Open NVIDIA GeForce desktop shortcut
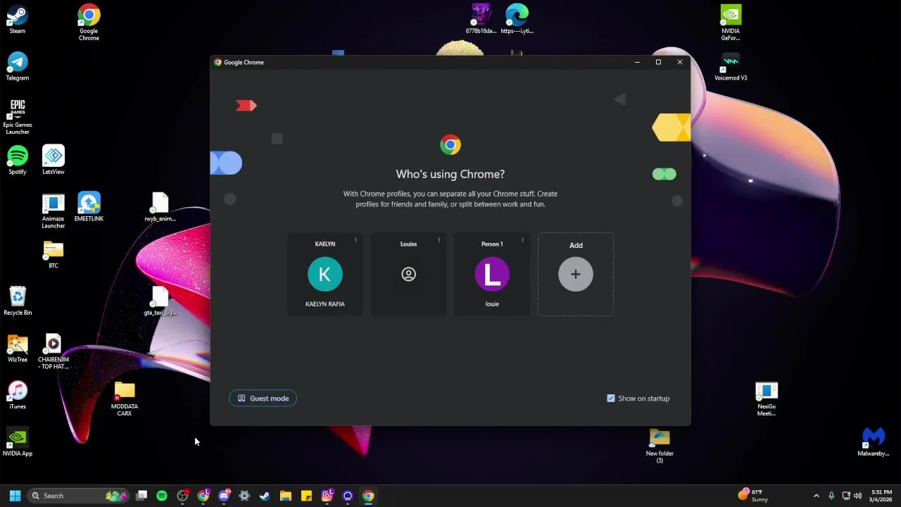The image size is (901, 507). point(731,23)
